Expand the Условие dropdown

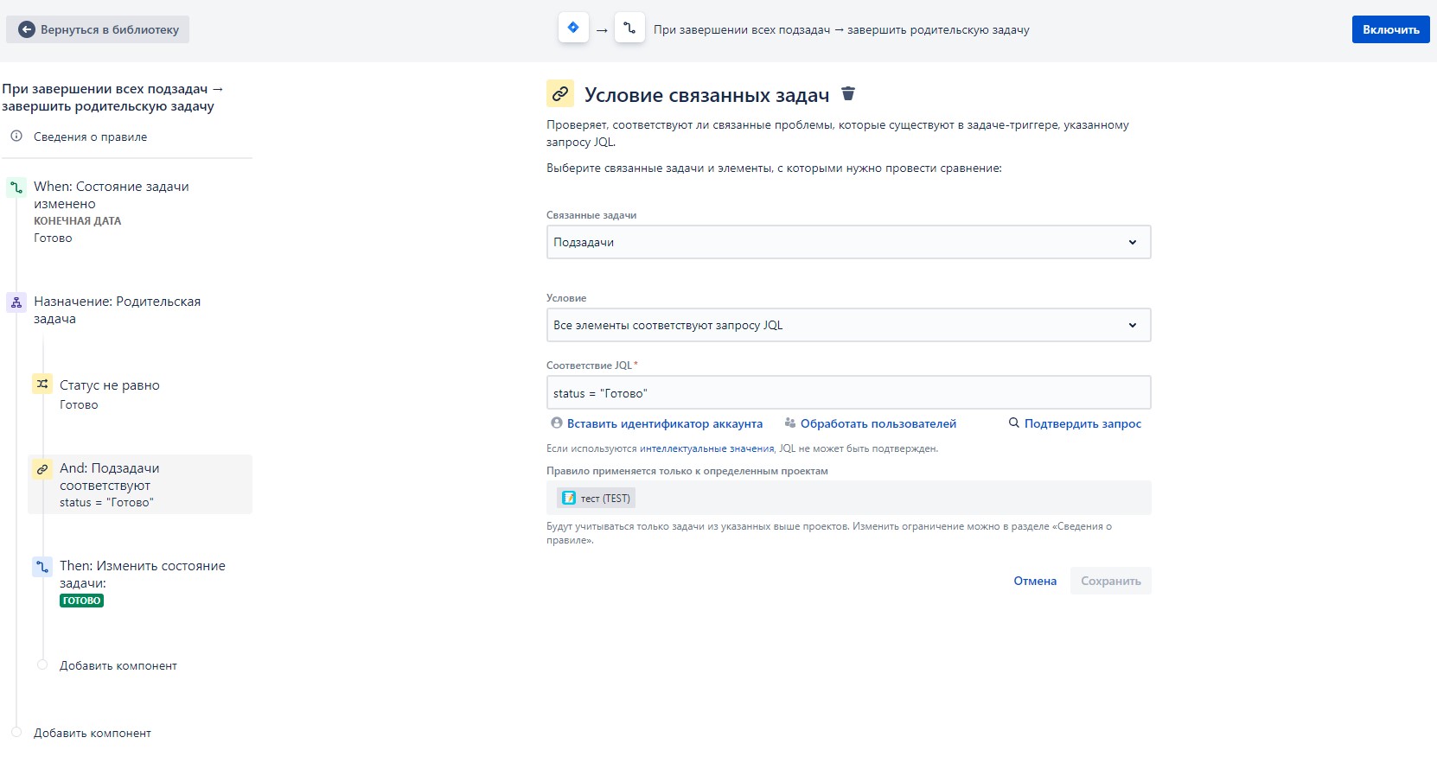(848, 325)
